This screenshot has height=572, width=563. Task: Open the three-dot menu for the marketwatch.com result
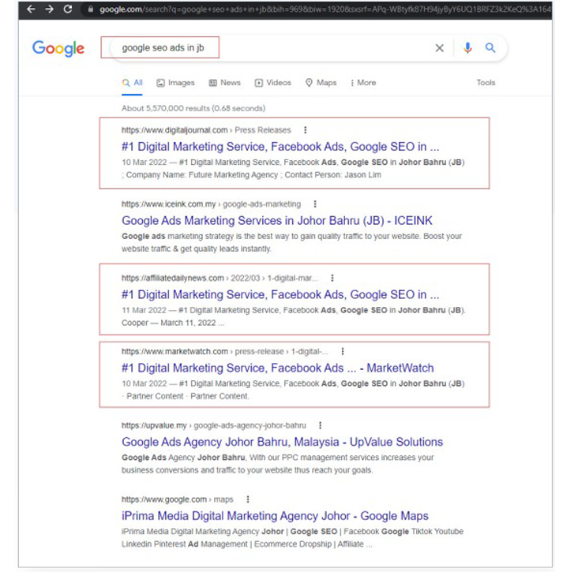pos(343,351)
